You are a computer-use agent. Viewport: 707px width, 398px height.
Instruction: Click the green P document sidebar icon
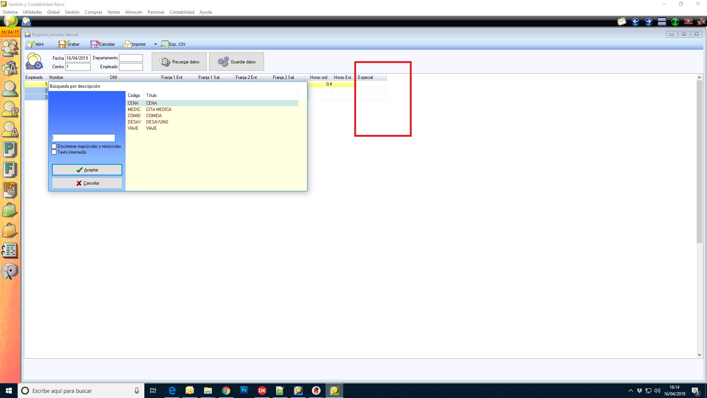point(10,150)
